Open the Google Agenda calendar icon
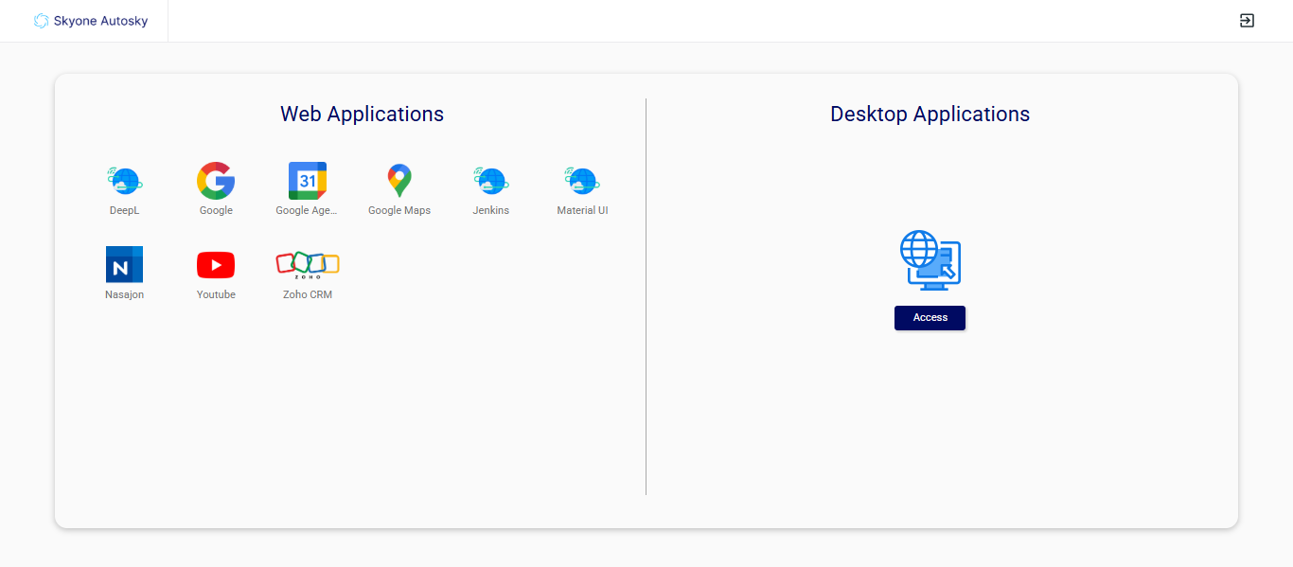This screenshot has width=1293, height=567. pyautogui.click(x=308, y=180)
